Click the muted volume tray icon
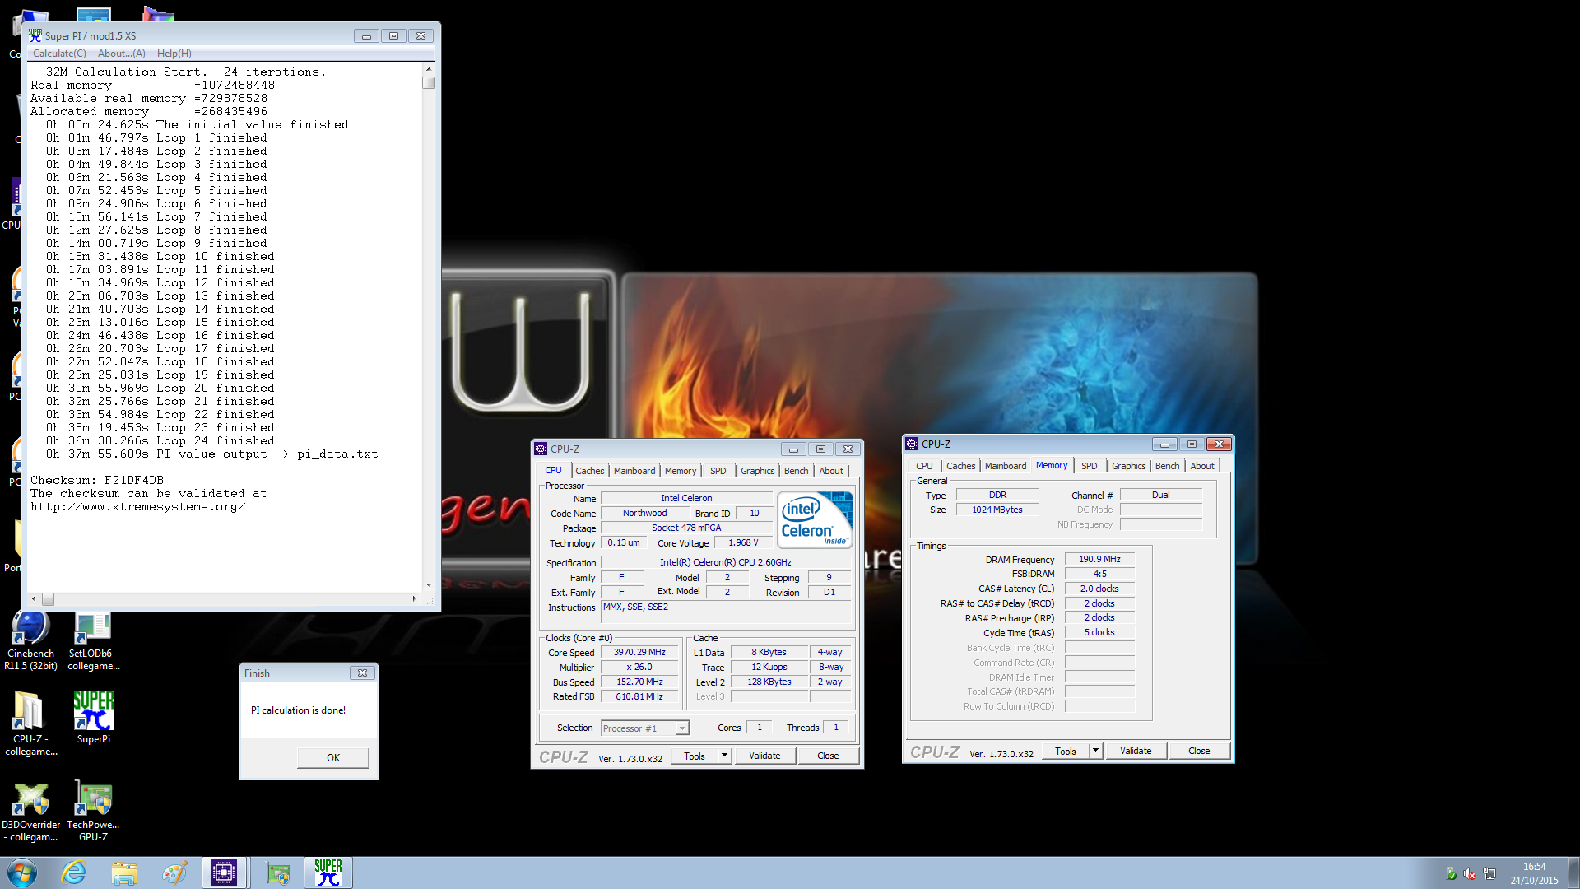Image resolution: width=1580 pixels, height=889 pixels. (1470, 874)
